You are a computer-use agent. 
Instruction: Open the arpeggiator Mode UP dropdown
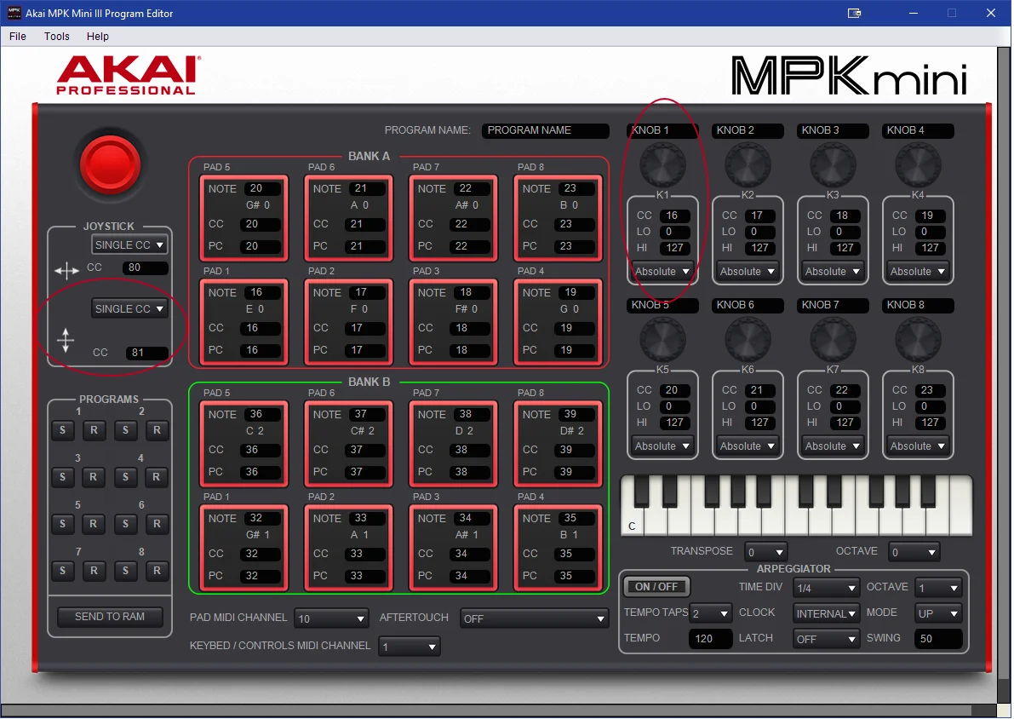[938, 613]
